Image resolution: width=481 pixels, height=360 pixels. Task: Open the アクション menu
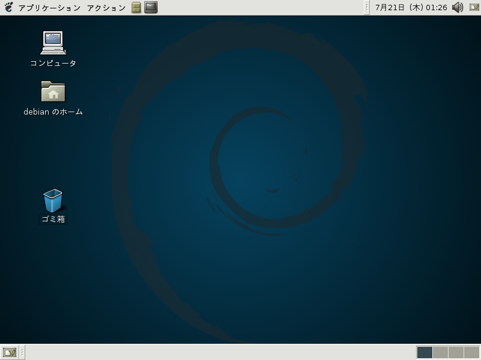[106, 8]
